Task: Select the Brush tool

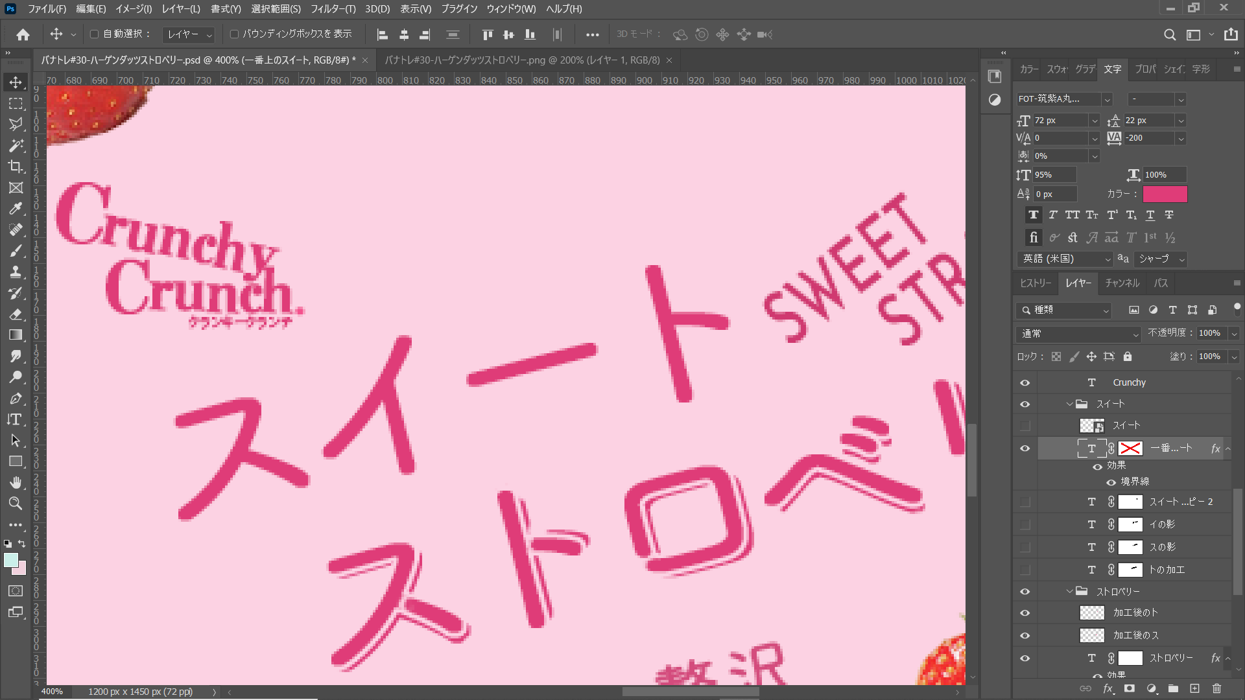Action: 16,251
